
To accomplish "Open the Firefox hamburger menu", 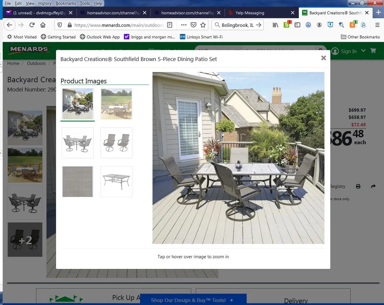I will (377, 25).
